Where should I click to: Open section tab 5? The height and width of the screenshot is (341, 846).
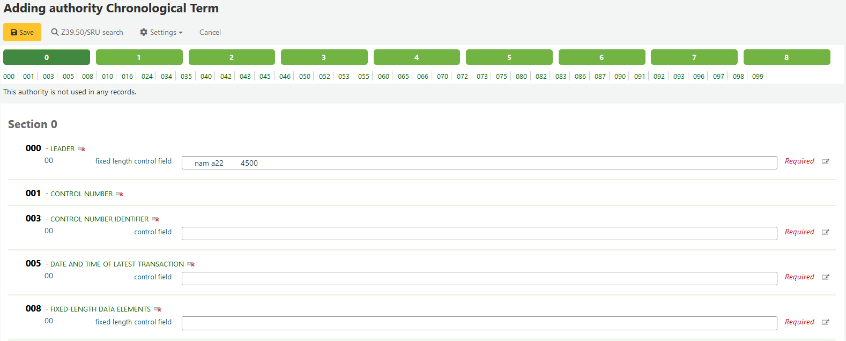pyautogui.click(x=509, y=57)
